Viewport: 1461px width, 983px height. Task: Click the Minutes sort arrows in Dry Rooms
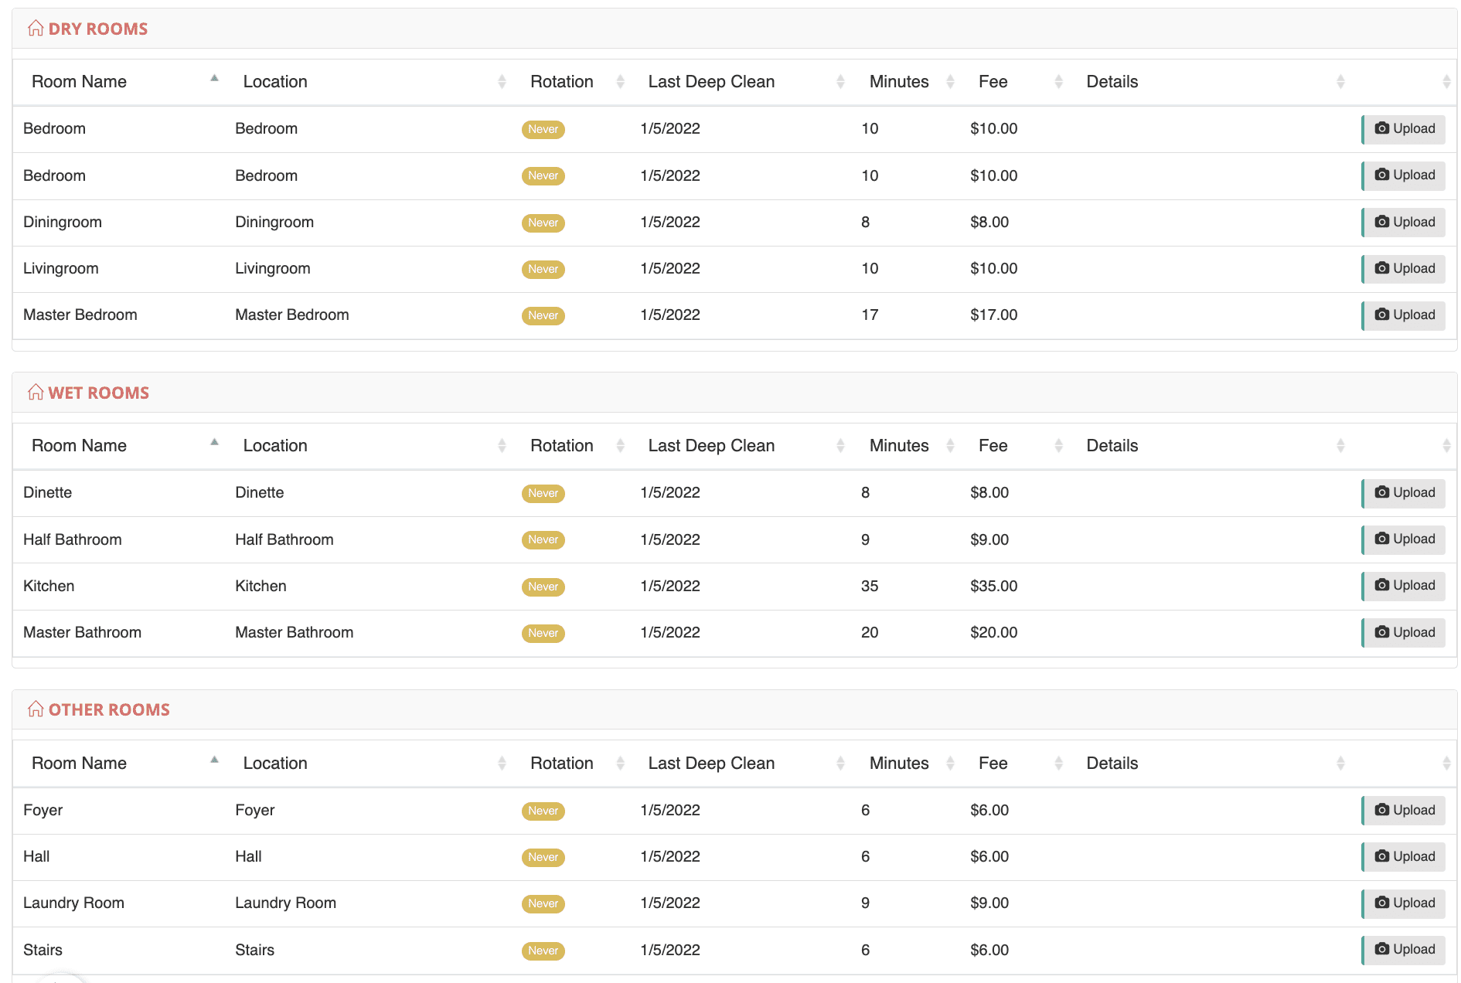coord(950,82)
